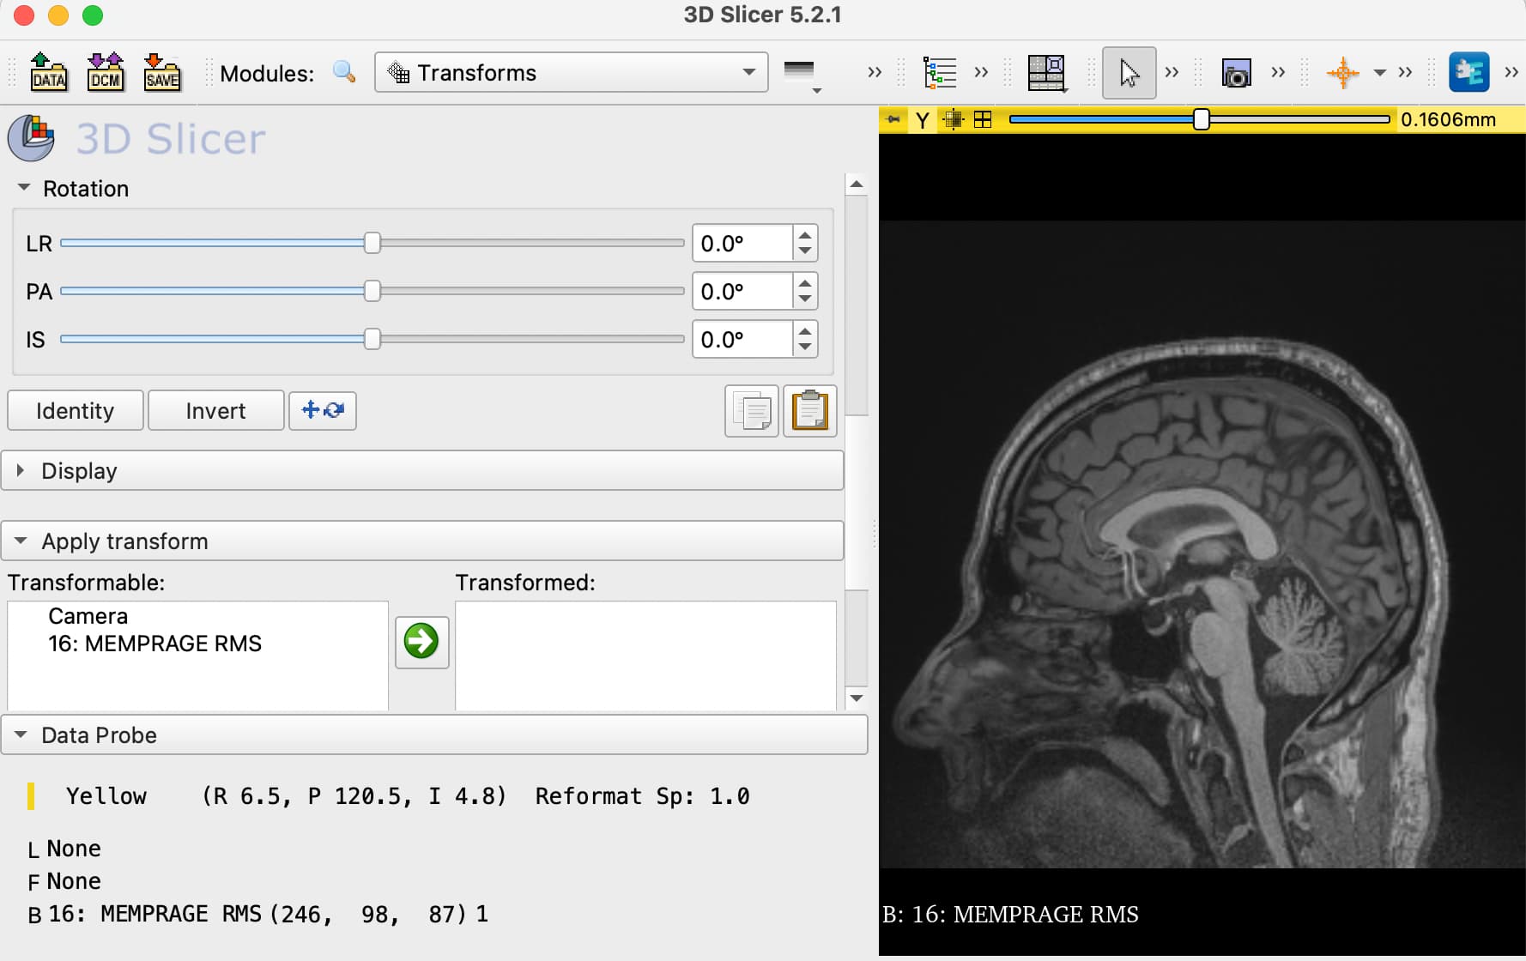Screen dimensions: 1526x961
Task: Paste the transform with clipboard icon
Action: click(809, 411)
